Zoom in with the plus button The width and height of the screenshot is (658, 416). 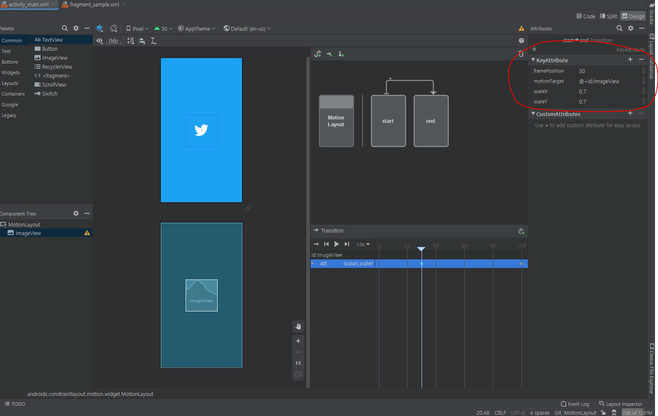tap(298, 341)
